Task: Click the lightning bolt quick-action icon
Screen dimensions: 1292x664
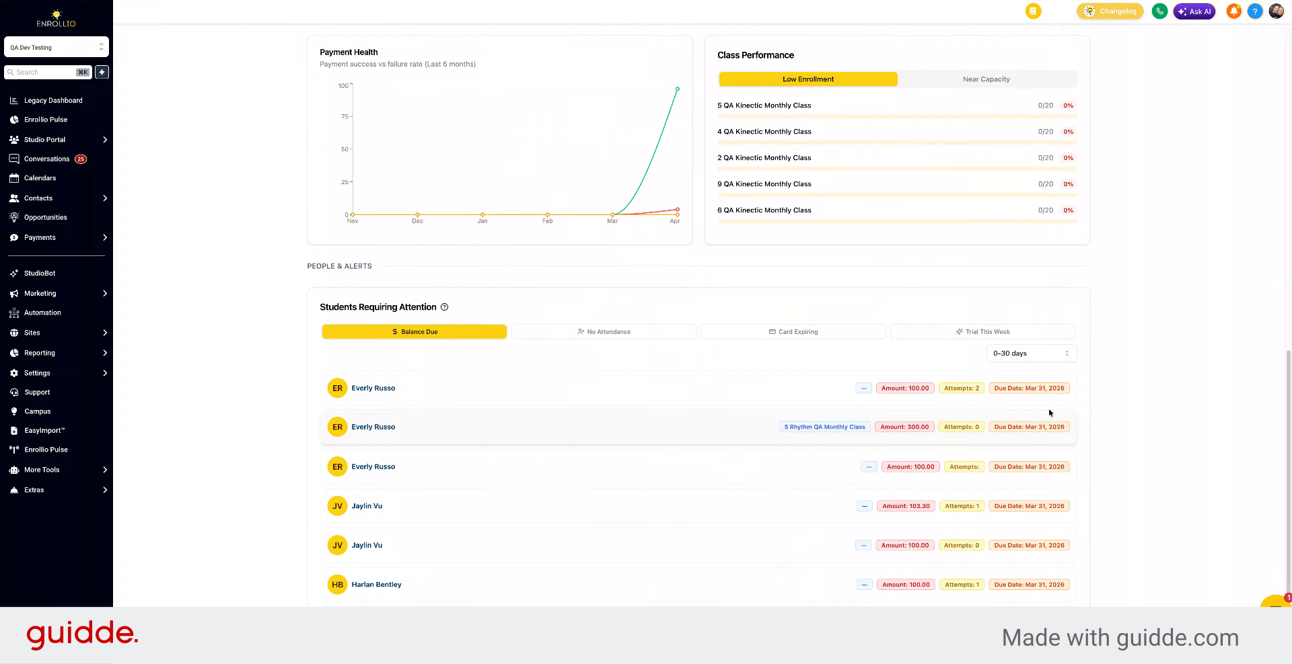Action: 102,72
